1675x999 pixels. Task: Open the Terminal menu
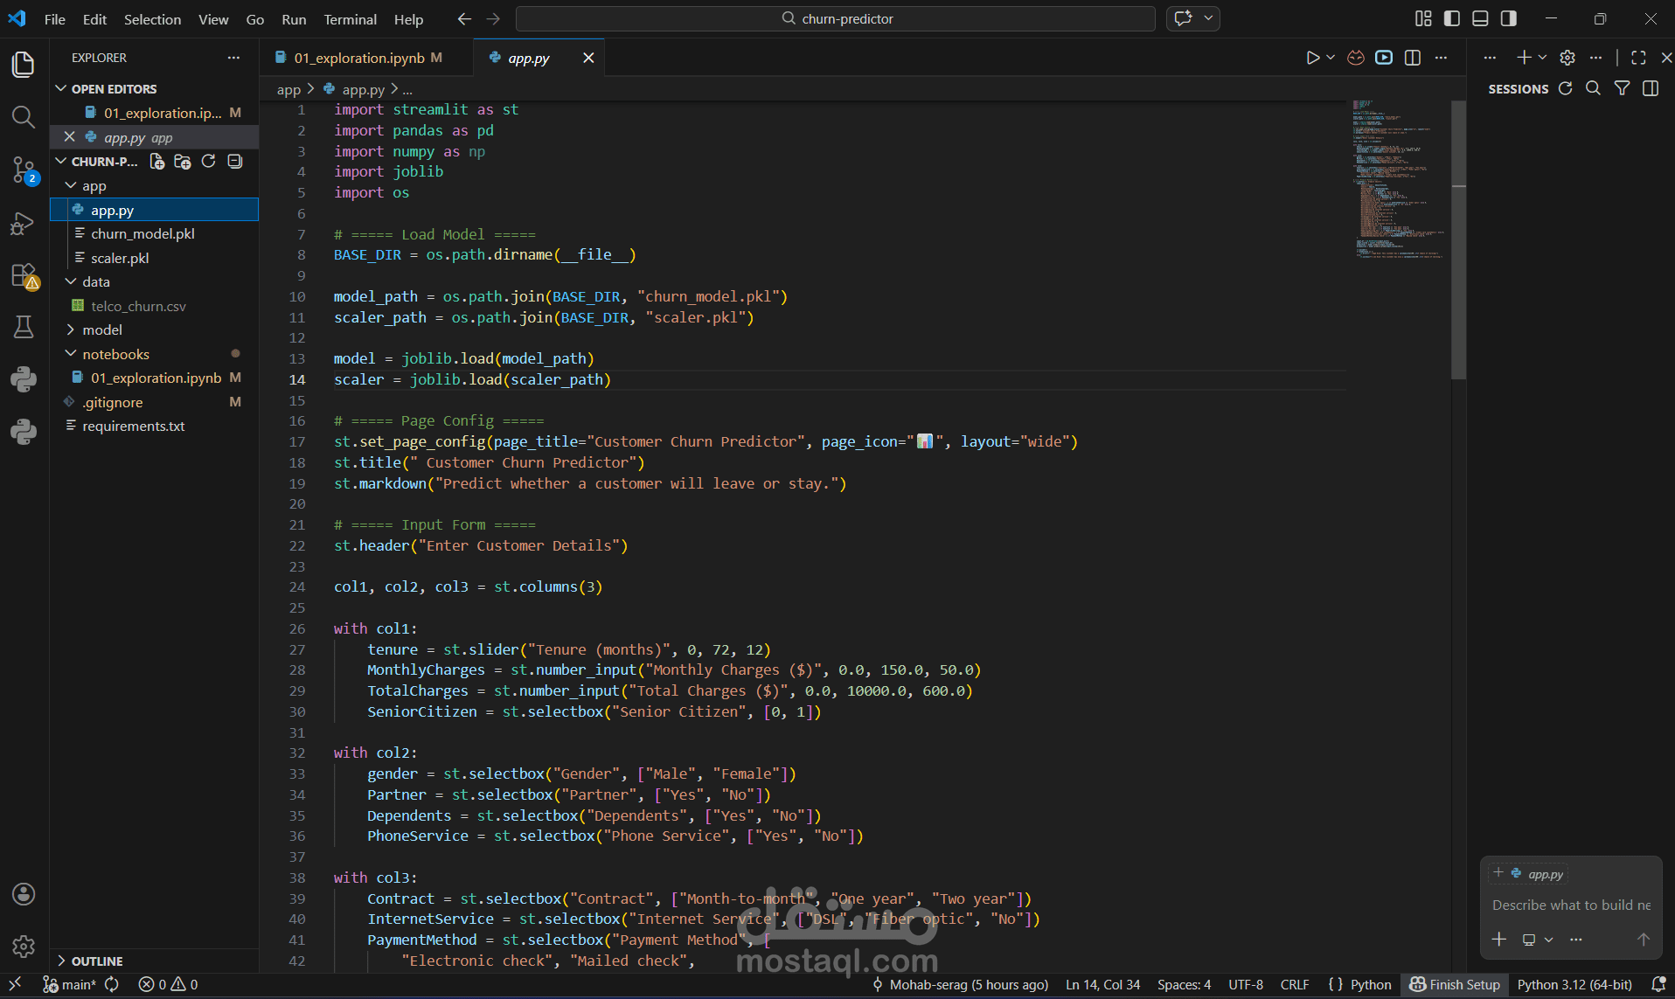[x=350, y=19]
